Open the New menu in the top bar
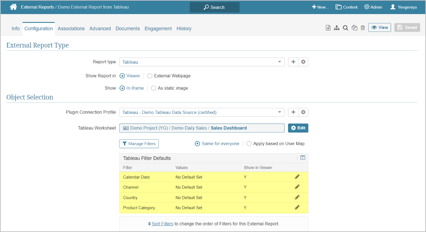This screenshot has height=232, width=426. coord(320,7)
